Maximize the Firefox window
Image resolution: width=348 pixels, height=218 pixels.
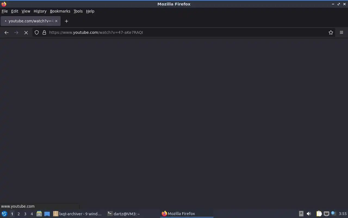pyautogui.click(x=339, y=4)
